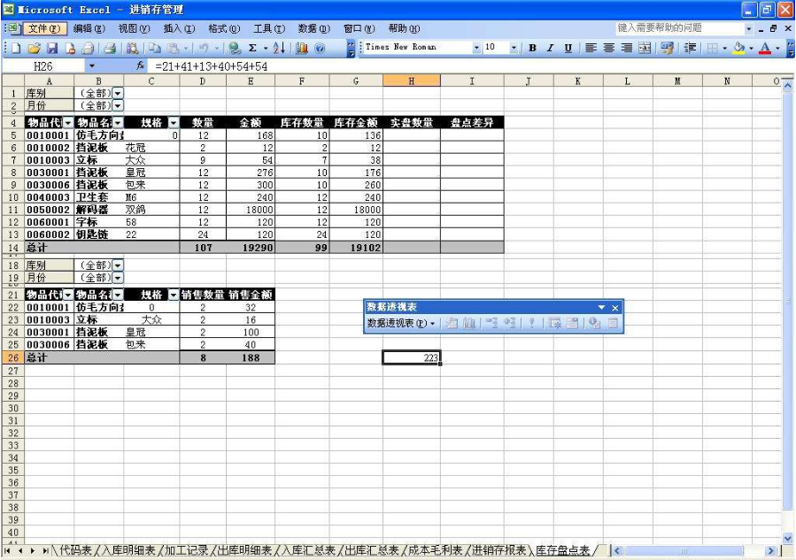Image resolution: width=796 pixels, height=560 pixels.
Task: Open the 库别 filter dropdown in row 1
Action: [117, 94]
